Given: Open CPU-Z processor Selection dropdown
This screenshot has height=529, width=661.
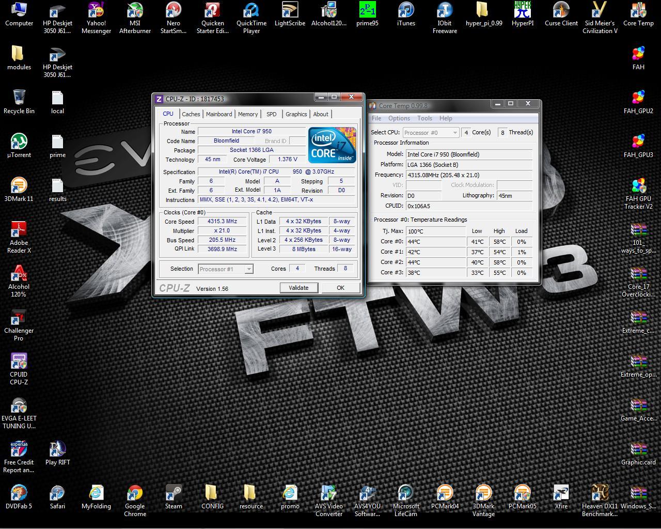Looking at the screenshot, I should tap(226, 269).
